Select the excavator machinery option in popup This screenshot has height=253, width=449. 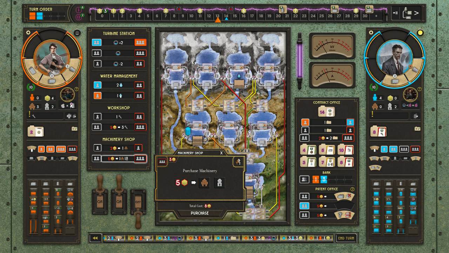(x=204, y=183)
